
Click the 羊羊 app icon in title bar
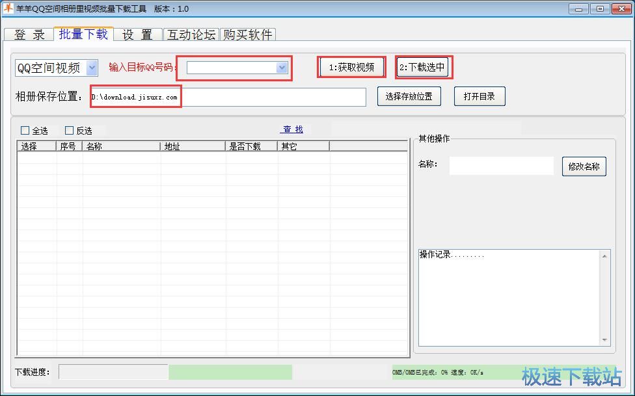8,8
